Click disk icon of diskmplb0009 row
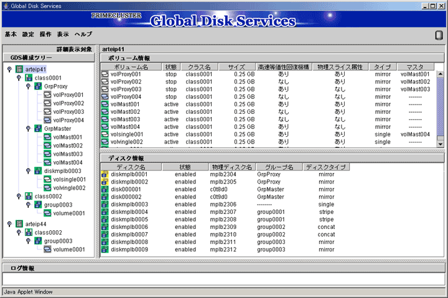Screen dimensions: 448x298 tap(105, 249)
